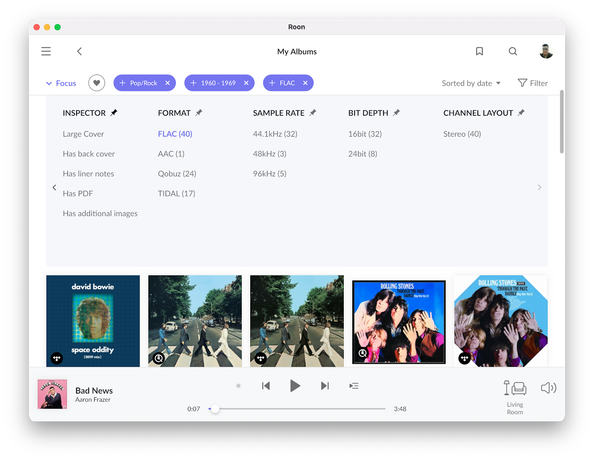Invert the FLAC filter plus sign
Screen dimensions: 594x460
point(272,83)
